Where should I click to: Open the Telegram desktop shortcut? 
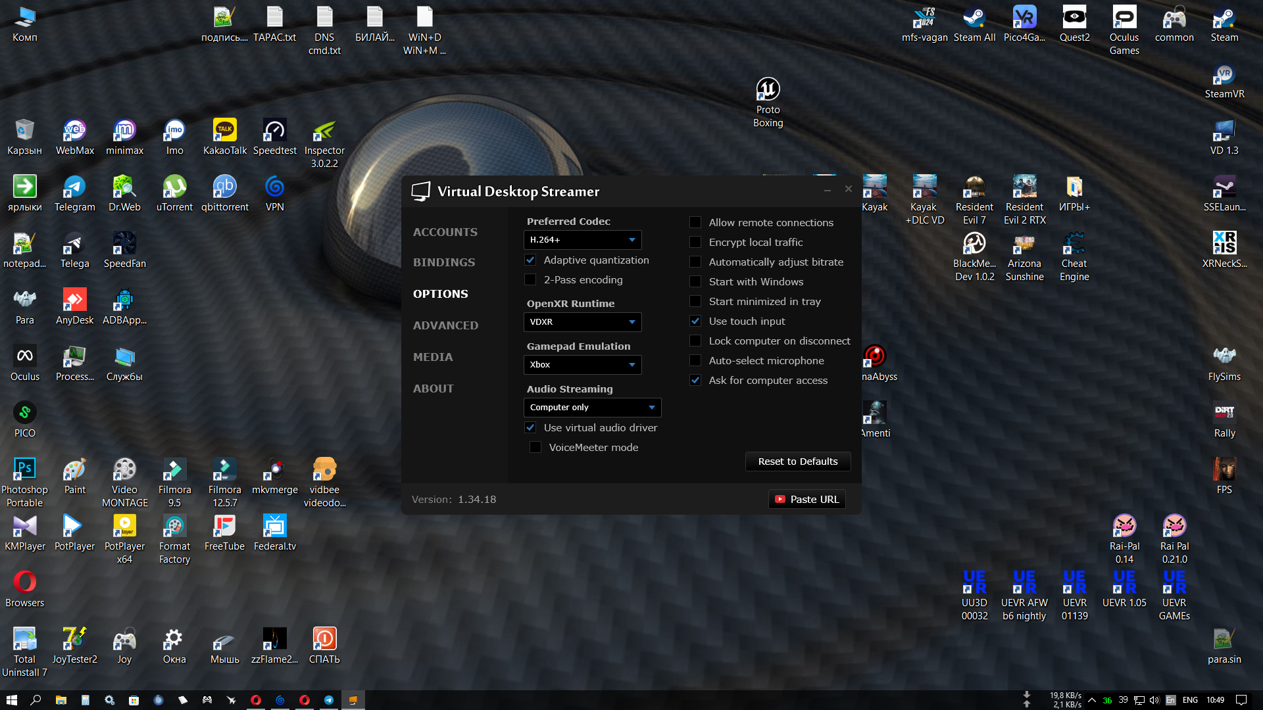point(74,193)
